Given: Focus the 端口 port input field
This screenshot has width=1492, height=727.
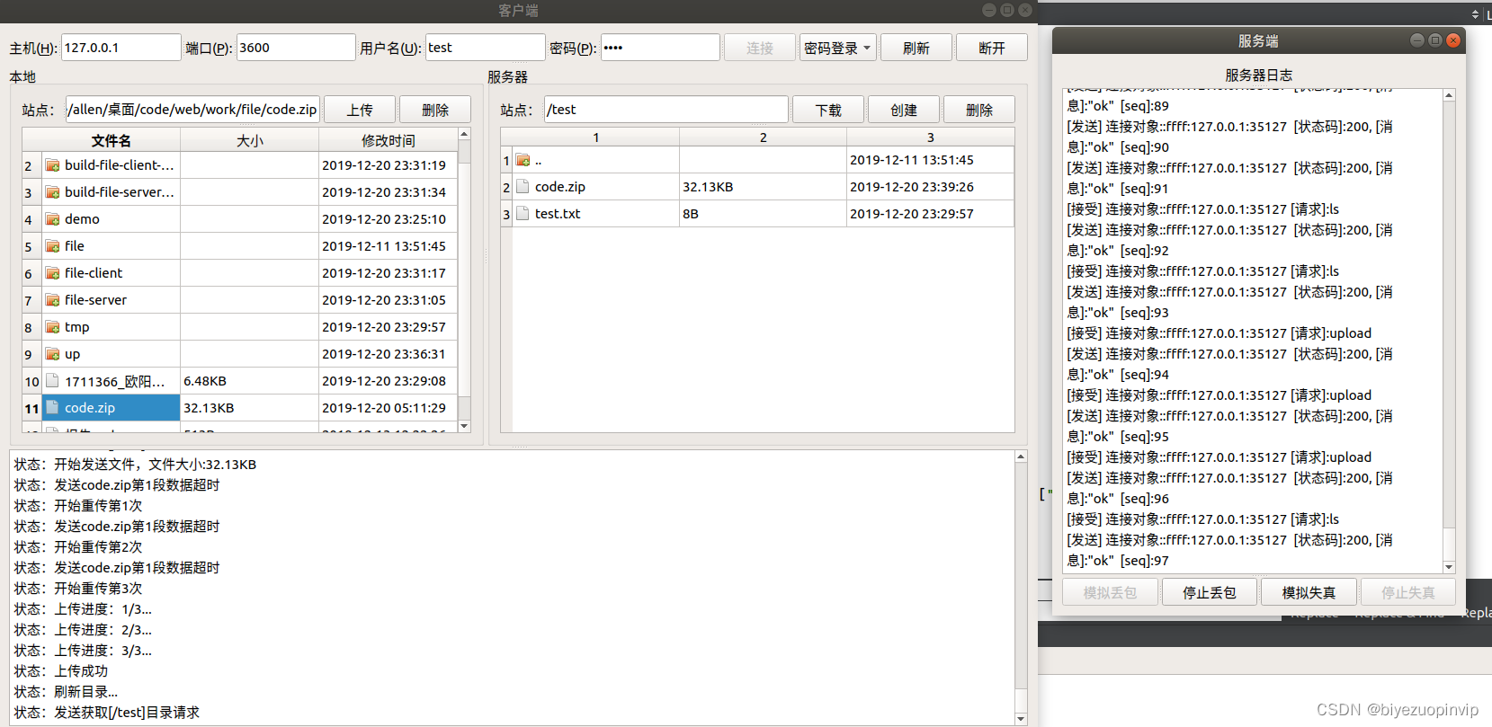Looking at the screenshot, I should 296,48.
